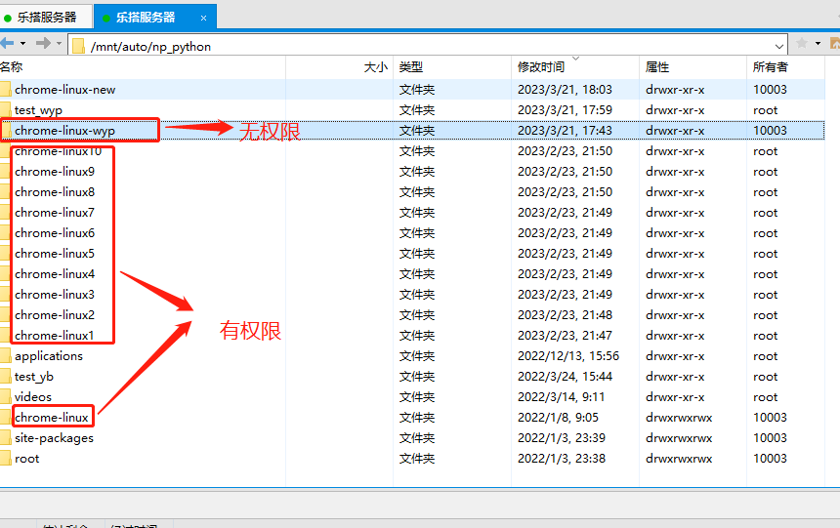Click the /mnt/auto/np_python path field

(428, 46)
